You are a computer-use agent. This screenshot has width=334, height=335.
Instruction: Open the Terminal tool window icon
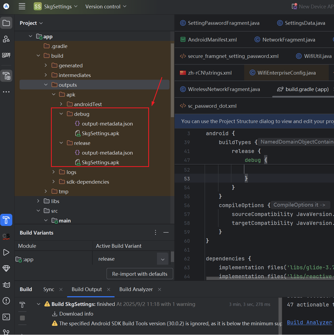coord(6,317)
